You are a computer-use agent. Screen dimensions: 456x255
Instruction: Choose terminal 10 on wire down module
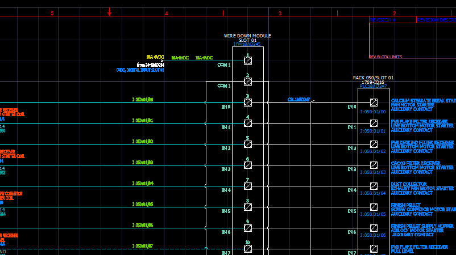coord(248,249)
